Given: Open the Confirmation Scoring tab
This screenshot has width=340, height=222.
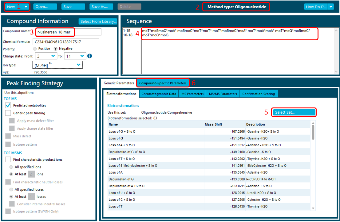Looking at the screenshot, I should [x=259, y=94].
